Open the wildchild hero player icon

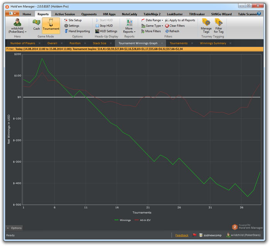17,22
